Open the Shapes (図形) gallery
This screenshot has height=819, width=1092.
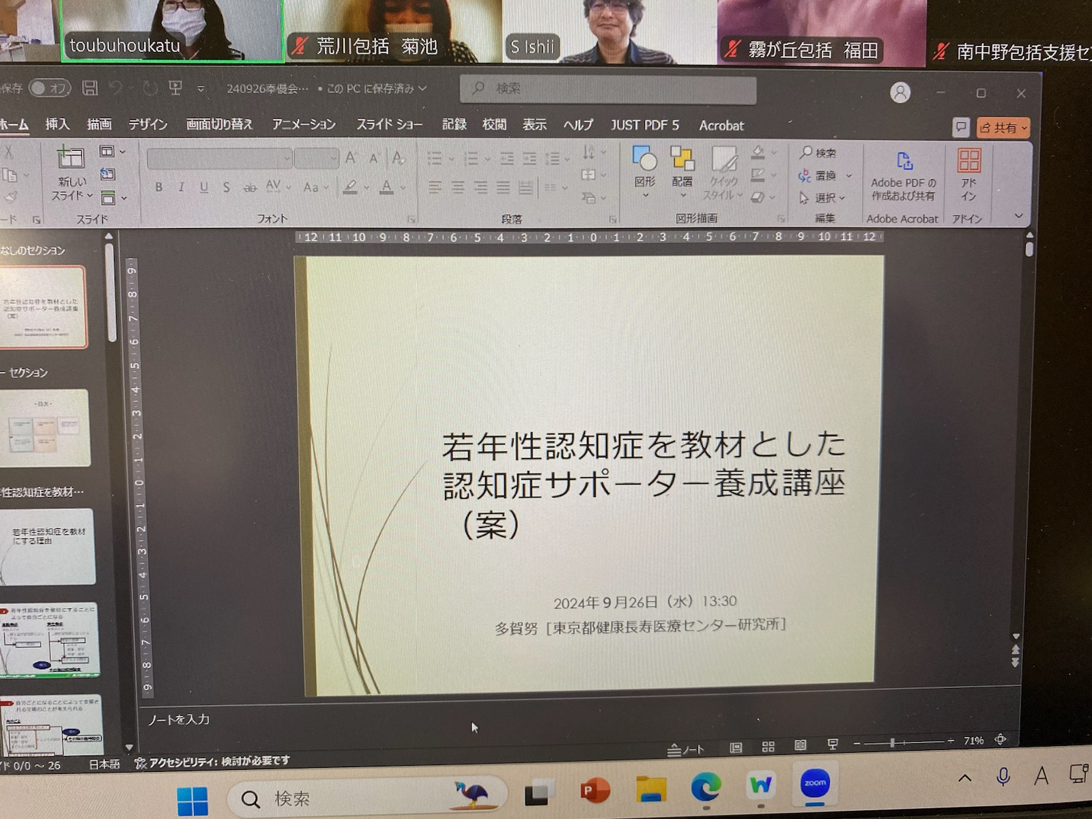click(x=644, y=162)
